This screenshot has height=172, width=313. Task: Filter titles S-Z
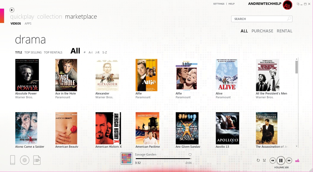(105, 52)
